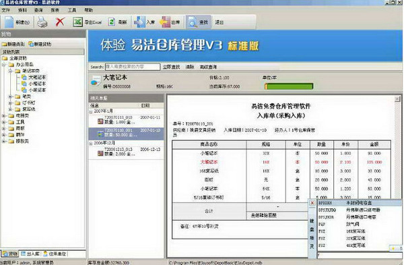Click the green refresh icon in toolbar

111,22
